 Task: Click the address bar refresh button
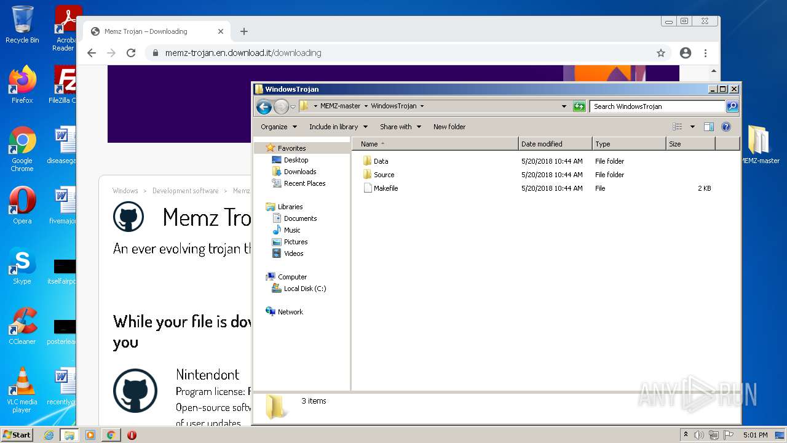(x=579, y=106)
